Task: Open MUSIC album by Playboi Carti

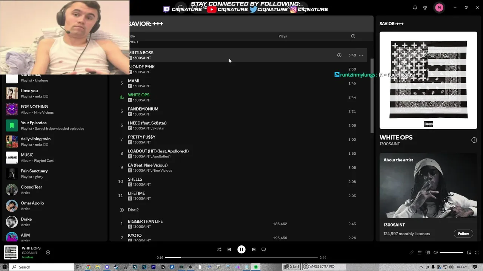Action: [55, 157]
